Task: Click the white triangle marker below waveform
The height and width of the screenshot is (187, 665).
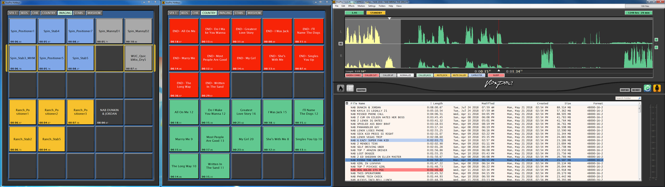Action: [498, 70]
